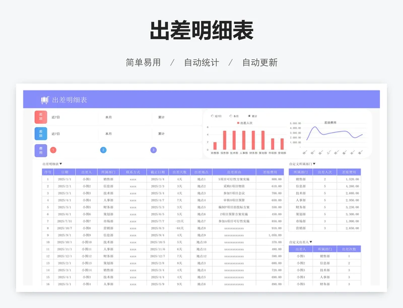This screenshot has width=403, height=308.
Task: Click the date cell 2025/7/31
Action: click(65, 221)
